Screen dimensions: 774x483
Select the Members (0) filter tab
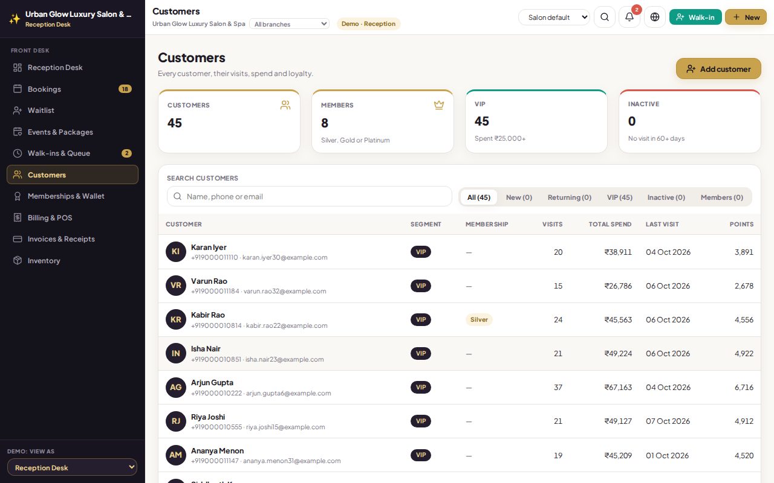[x=722, y=197]
